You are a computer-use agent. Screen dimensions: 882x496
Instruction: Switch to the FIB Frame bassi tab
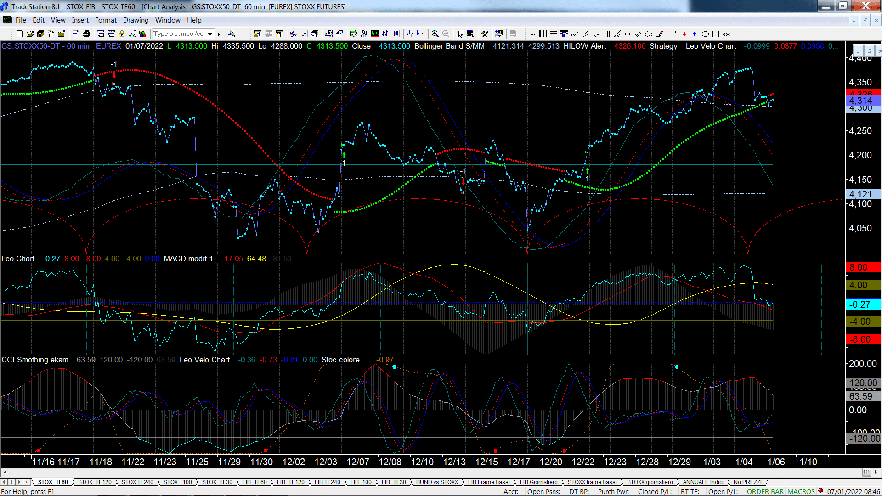click(x=489, y=482)
